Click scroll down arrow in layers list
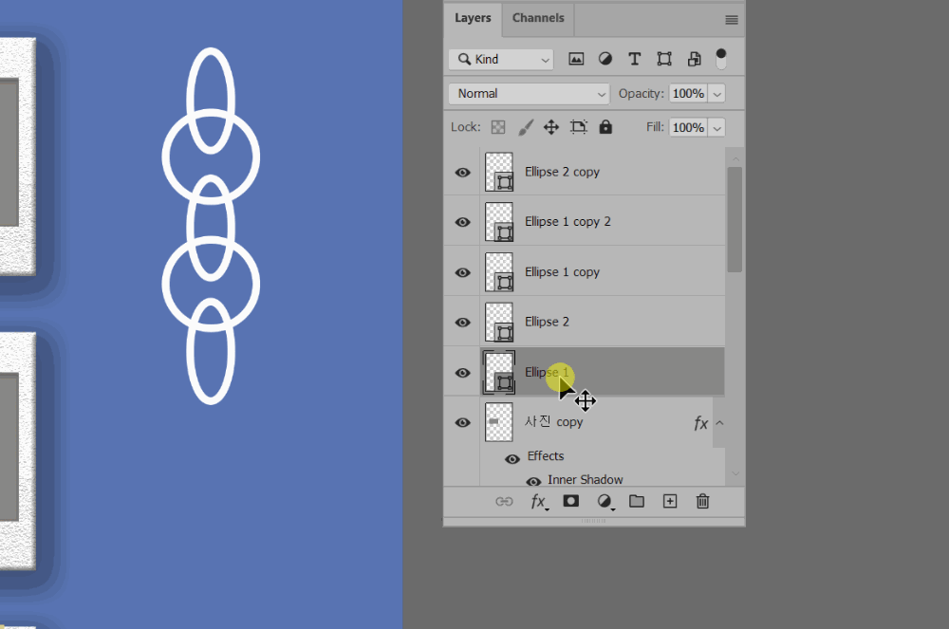Viewport: 949px width, 629px height. pos(736,473)
